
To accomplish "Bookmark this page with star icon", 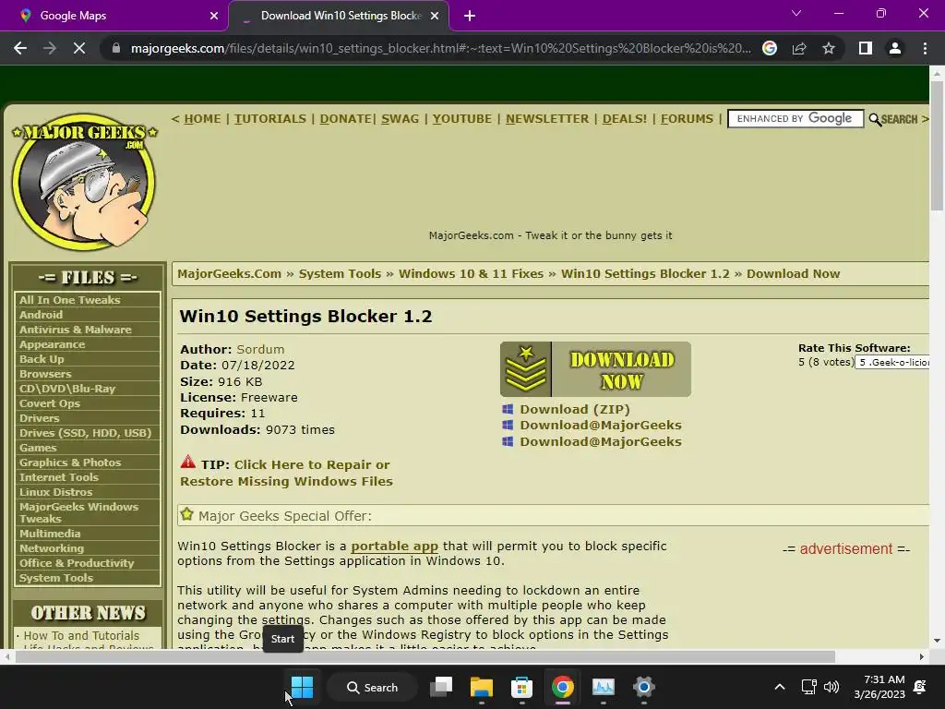I will click(829, 48).
